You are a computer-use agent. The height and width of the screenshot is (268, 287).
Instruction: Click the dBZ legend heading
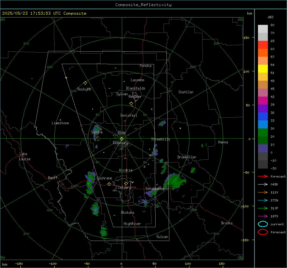point(270,17)
